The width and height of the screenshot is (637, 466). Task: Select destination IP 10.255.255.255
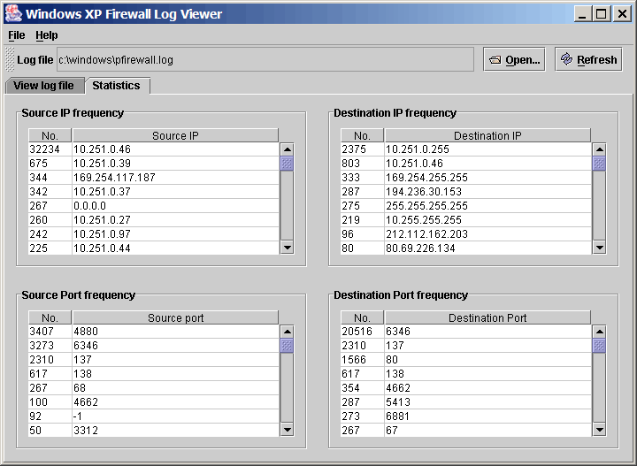click(466, 220)
